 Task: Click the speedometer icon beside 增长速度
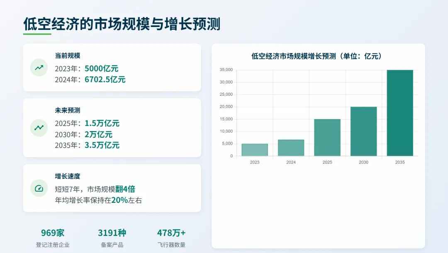coord(39,188)
